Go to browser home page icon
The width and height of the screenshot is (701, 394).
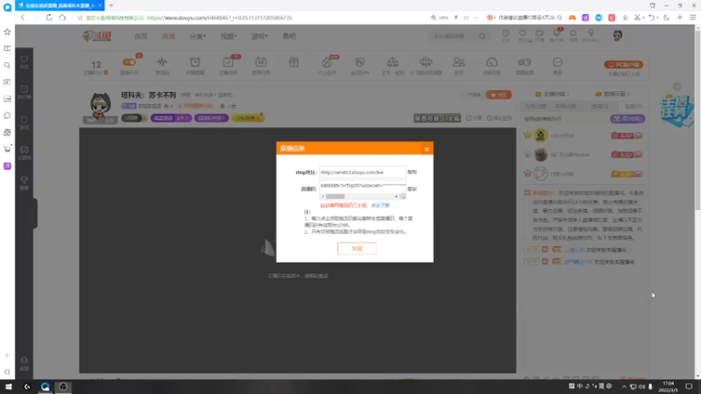pos(62,18)
